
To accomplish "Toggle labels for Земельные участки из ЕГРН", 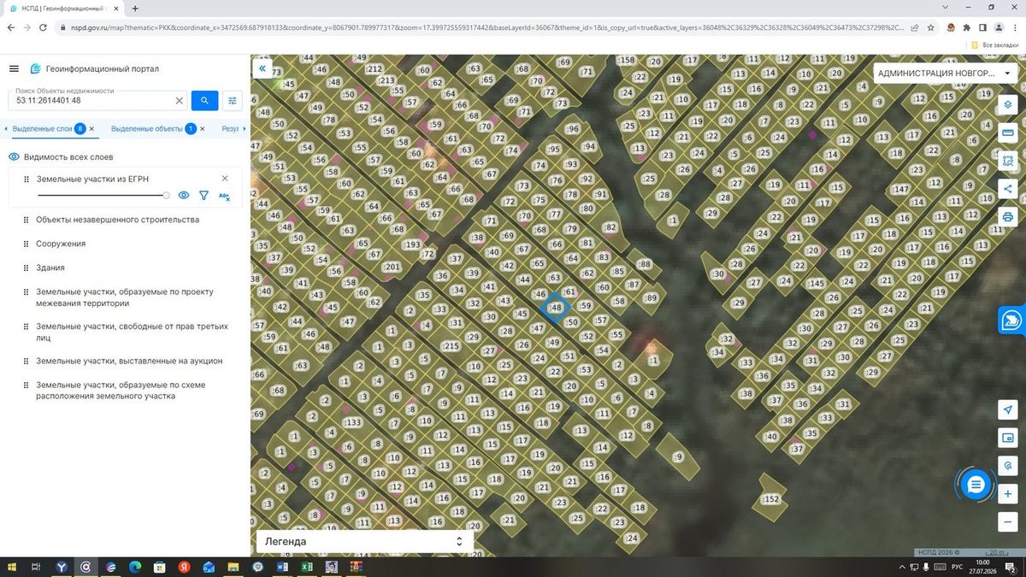I will tap(224, 196).
